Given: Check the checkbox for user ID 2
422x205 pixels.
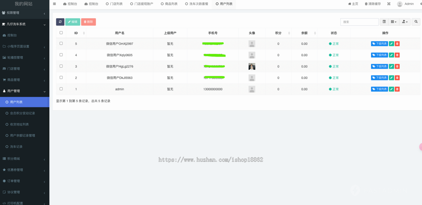Looking at the screenshot, I should click(61, 77).
